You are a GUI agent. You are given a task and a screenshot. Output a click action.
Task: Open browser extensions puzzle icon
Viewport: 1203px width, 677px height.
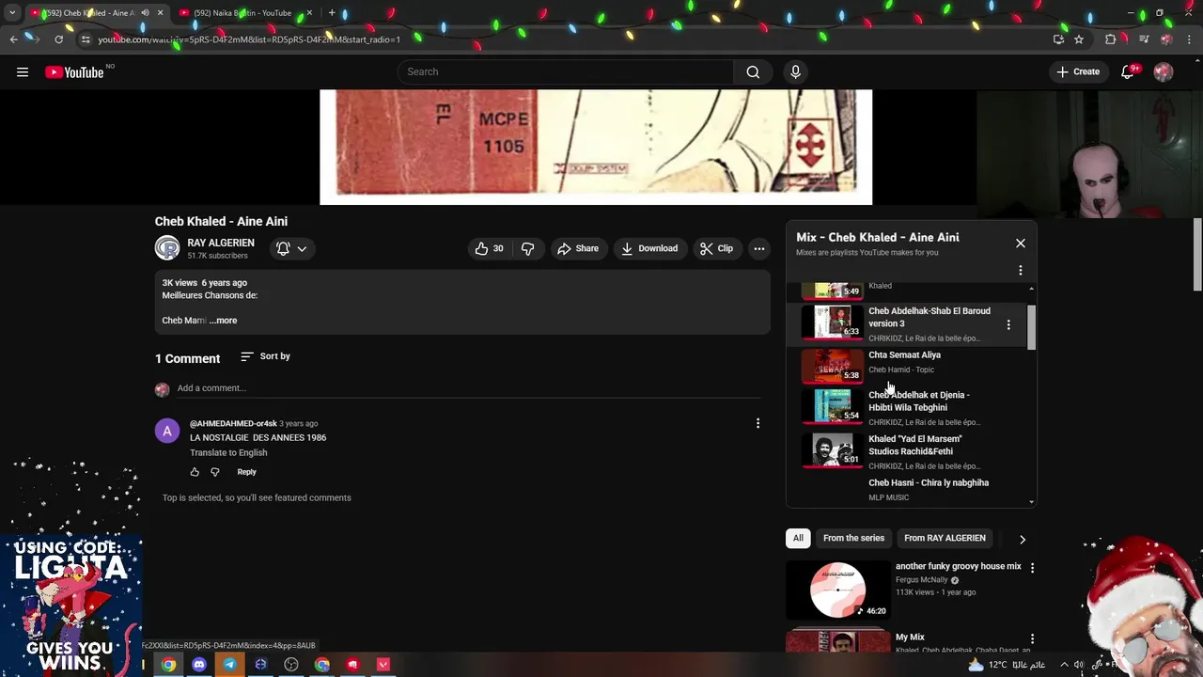tap(1111, 39)
